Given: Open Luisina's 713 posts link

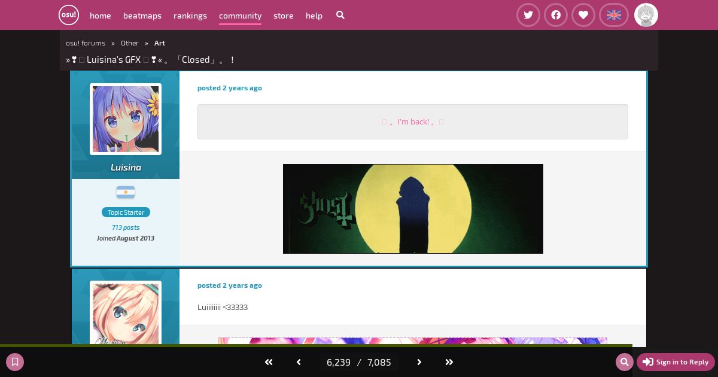Looking at the screenshot, I should (126, 227).
